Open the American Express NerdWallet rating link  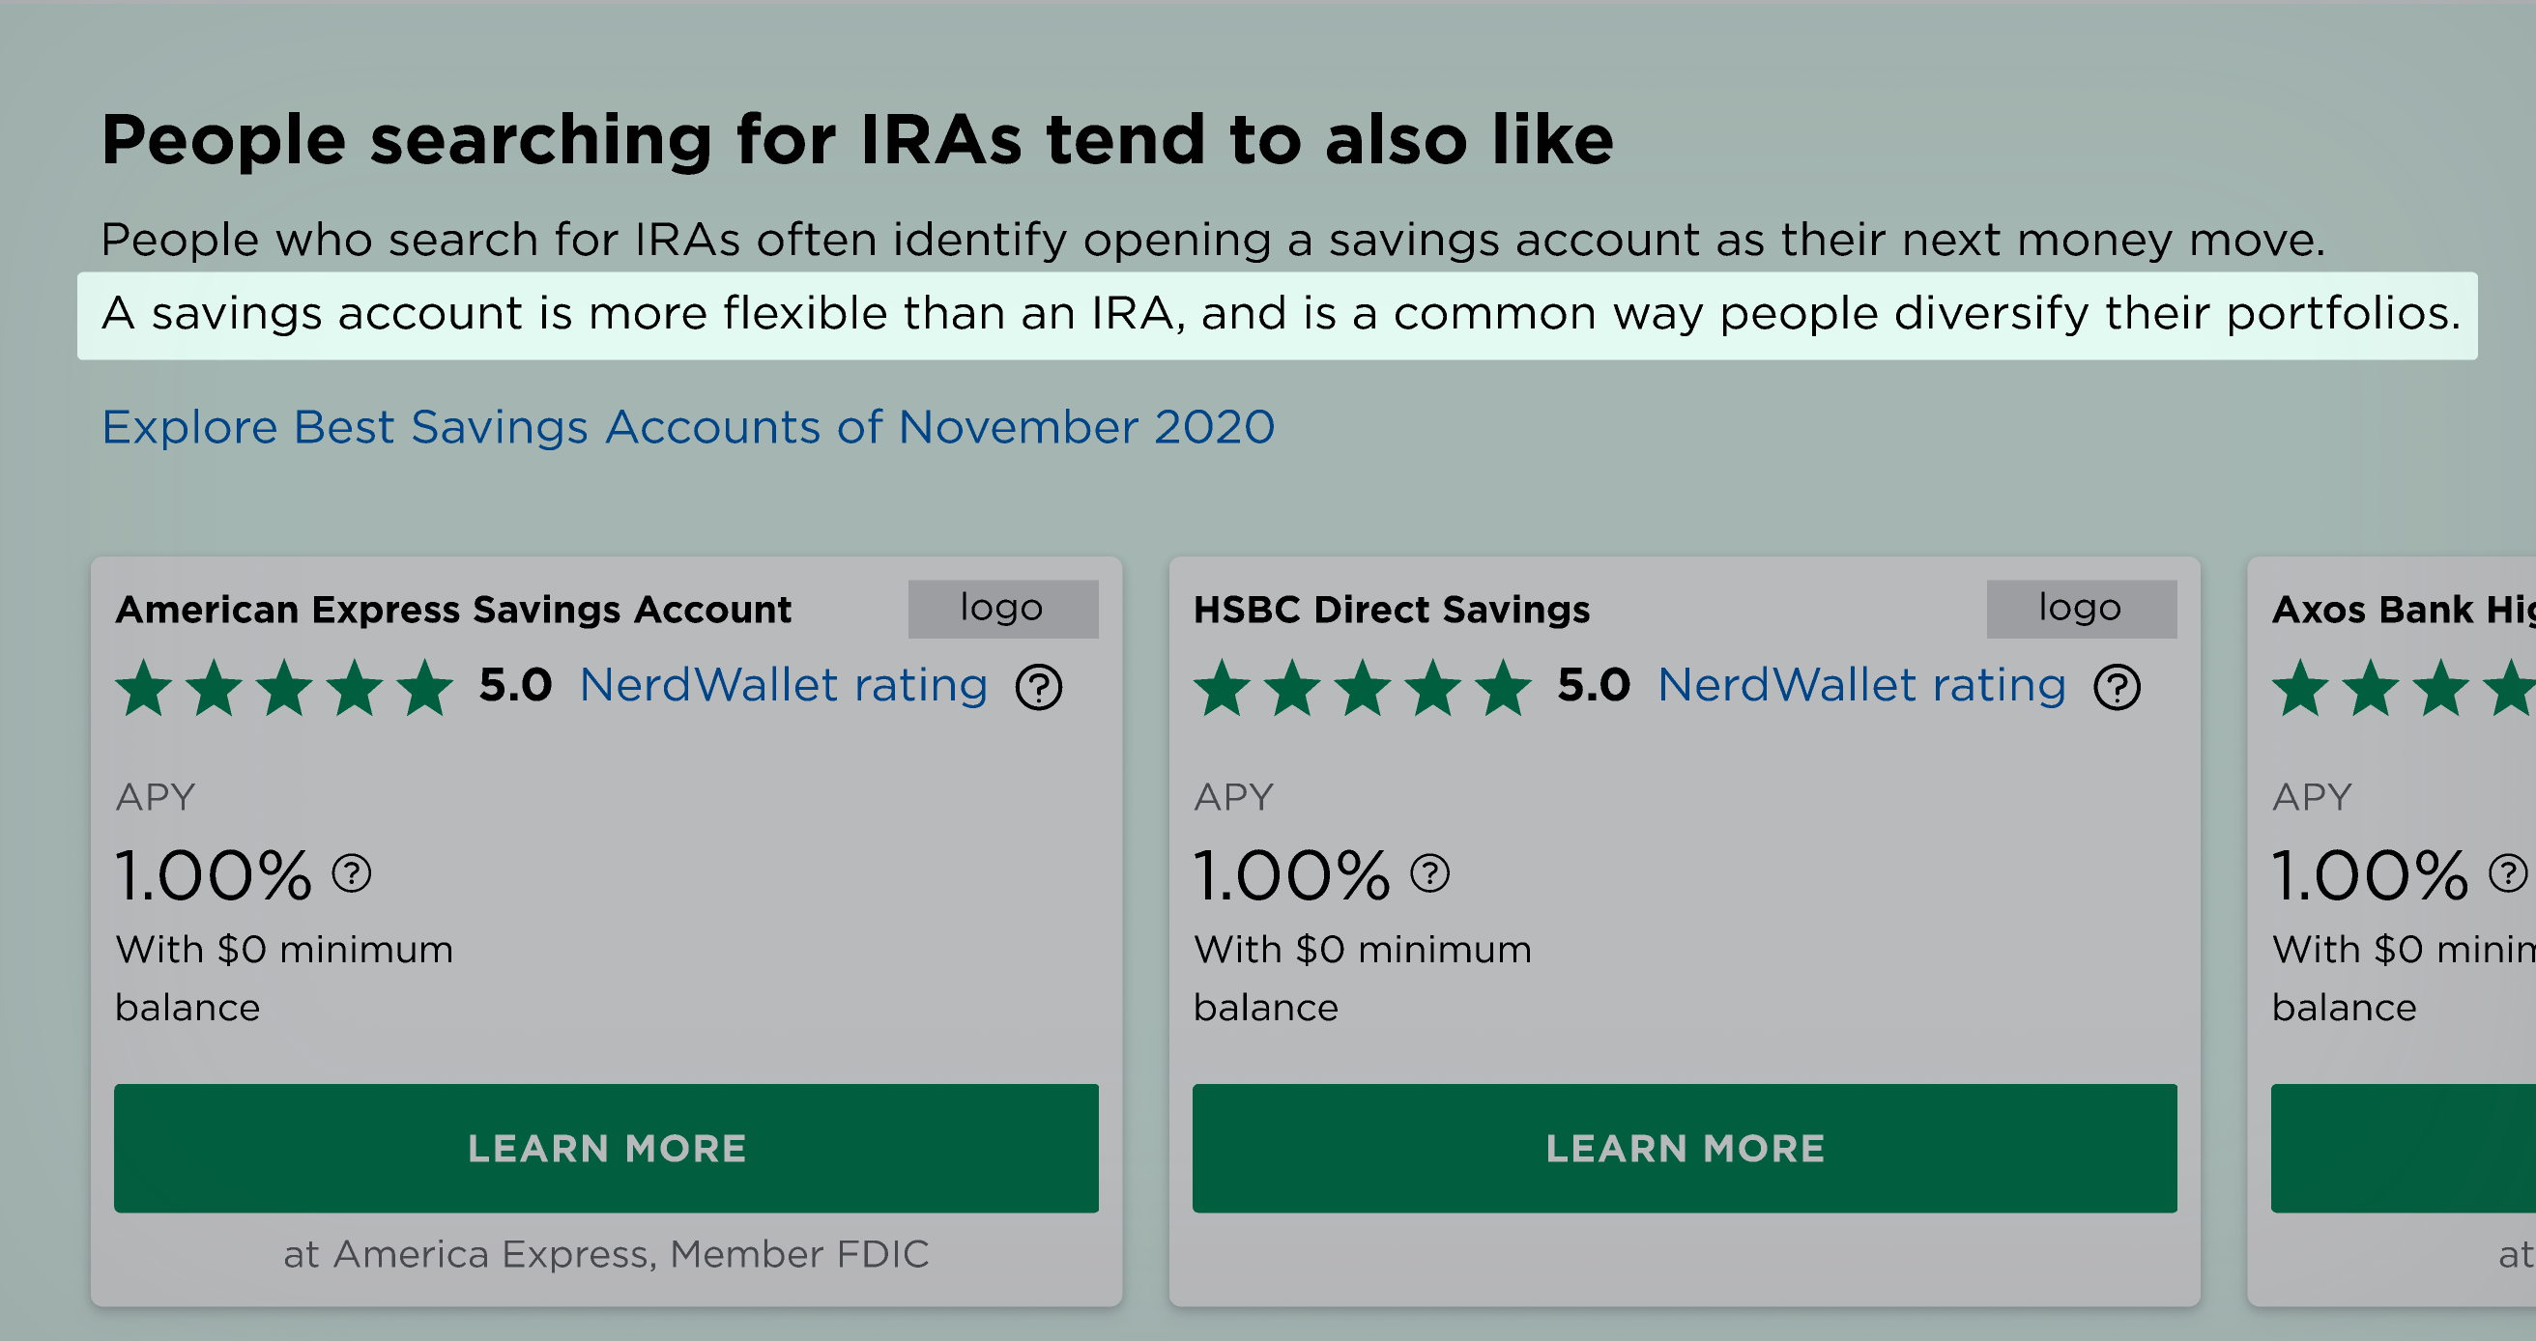(784, 685)
